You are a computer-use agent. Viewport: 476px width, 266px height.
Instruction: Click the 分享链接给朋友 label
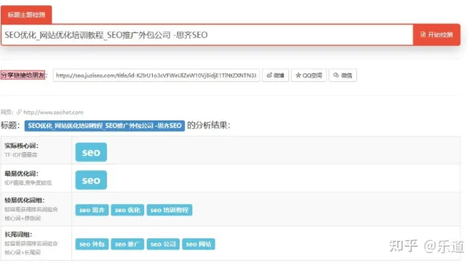[x=23, y=75]
